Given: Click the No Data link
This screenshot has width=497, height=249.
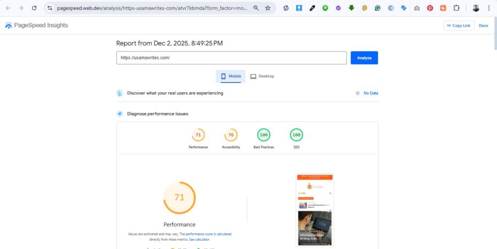Looking at the screenshot, I should (x=370, y=93).
